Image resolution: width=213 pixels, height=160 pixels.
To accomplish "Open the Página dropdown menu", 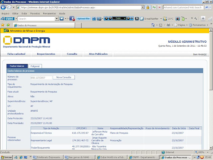I will (181, 25).
